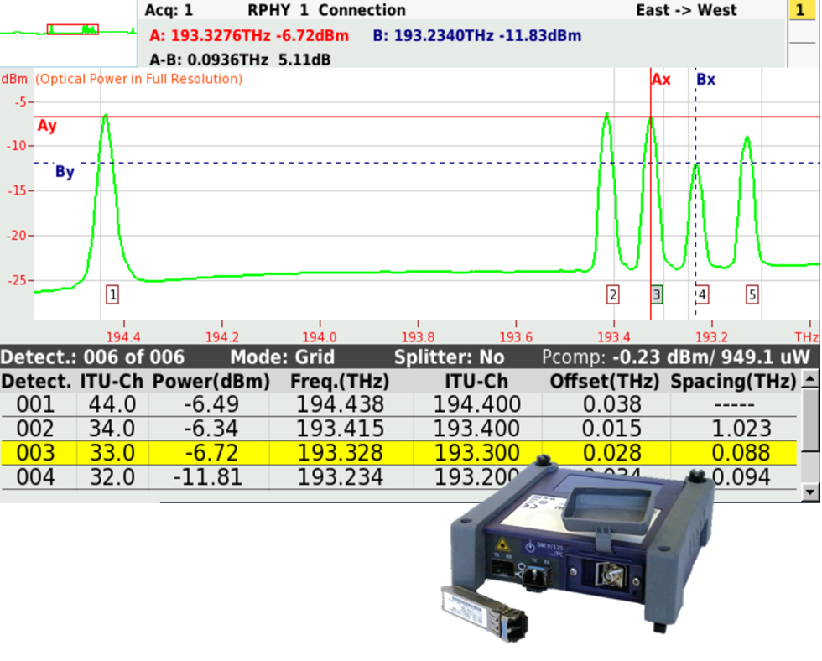The image size is (822, 661).
Task: Click the By marker level label
Action: point(64,171)
